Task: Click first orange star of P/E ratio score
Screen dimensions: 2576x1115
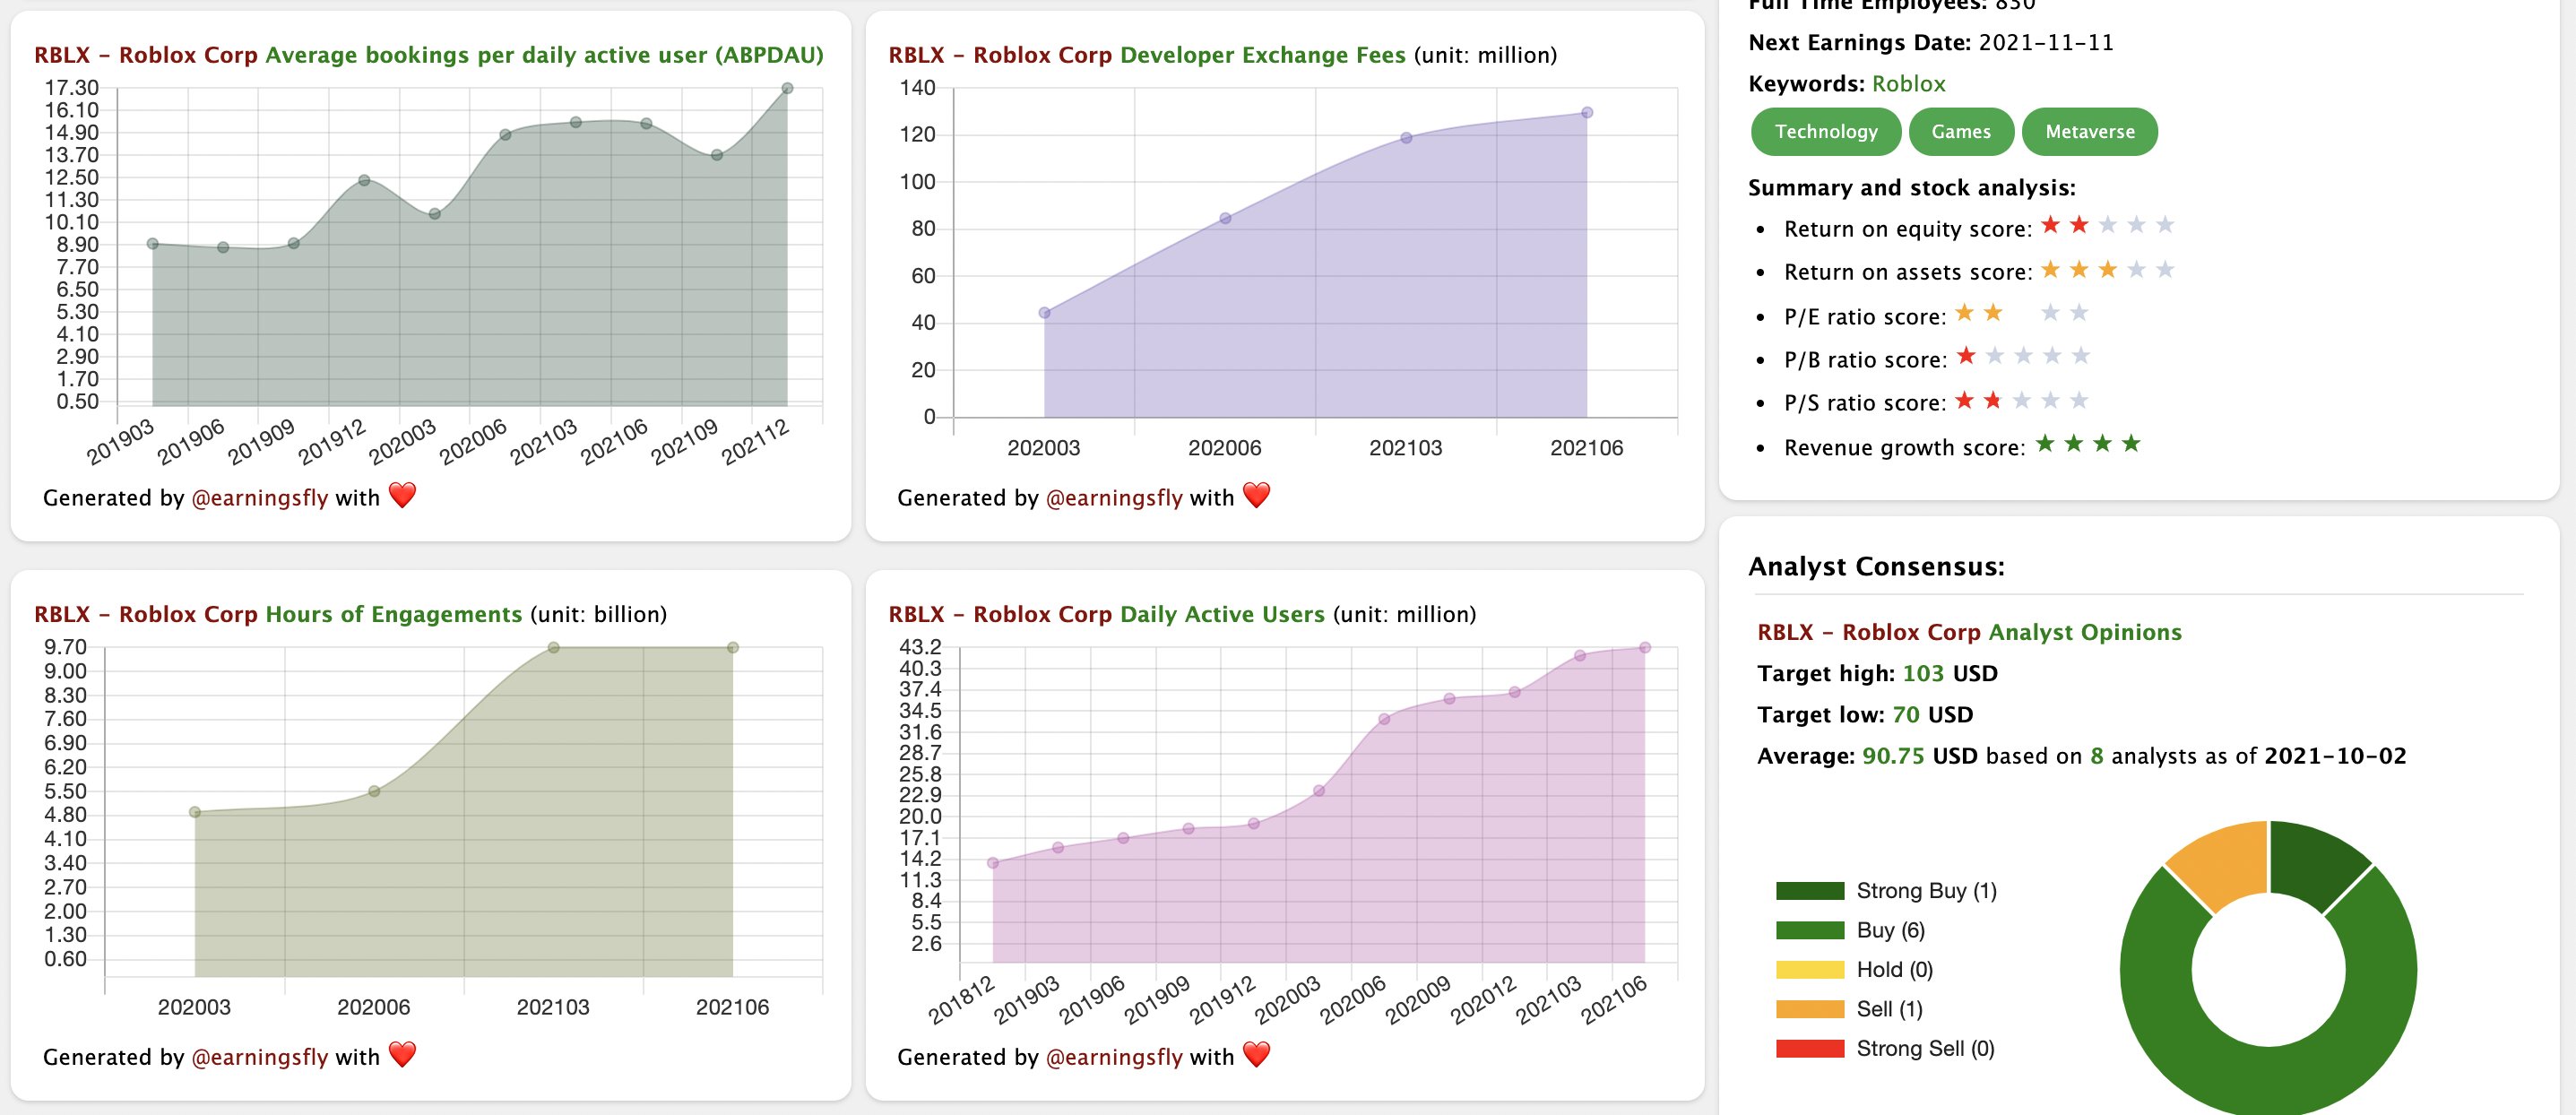Action: click(1964, 313)
